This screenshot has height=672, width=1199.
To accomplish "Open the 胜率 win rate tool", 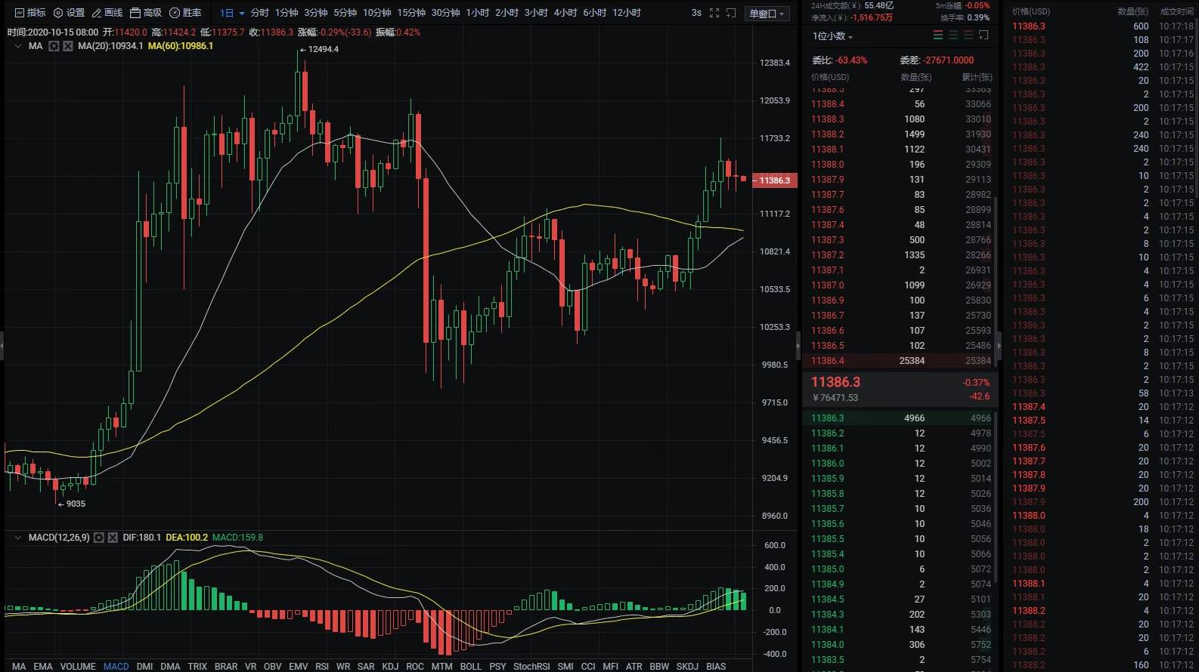I will [x=185, y=13].
